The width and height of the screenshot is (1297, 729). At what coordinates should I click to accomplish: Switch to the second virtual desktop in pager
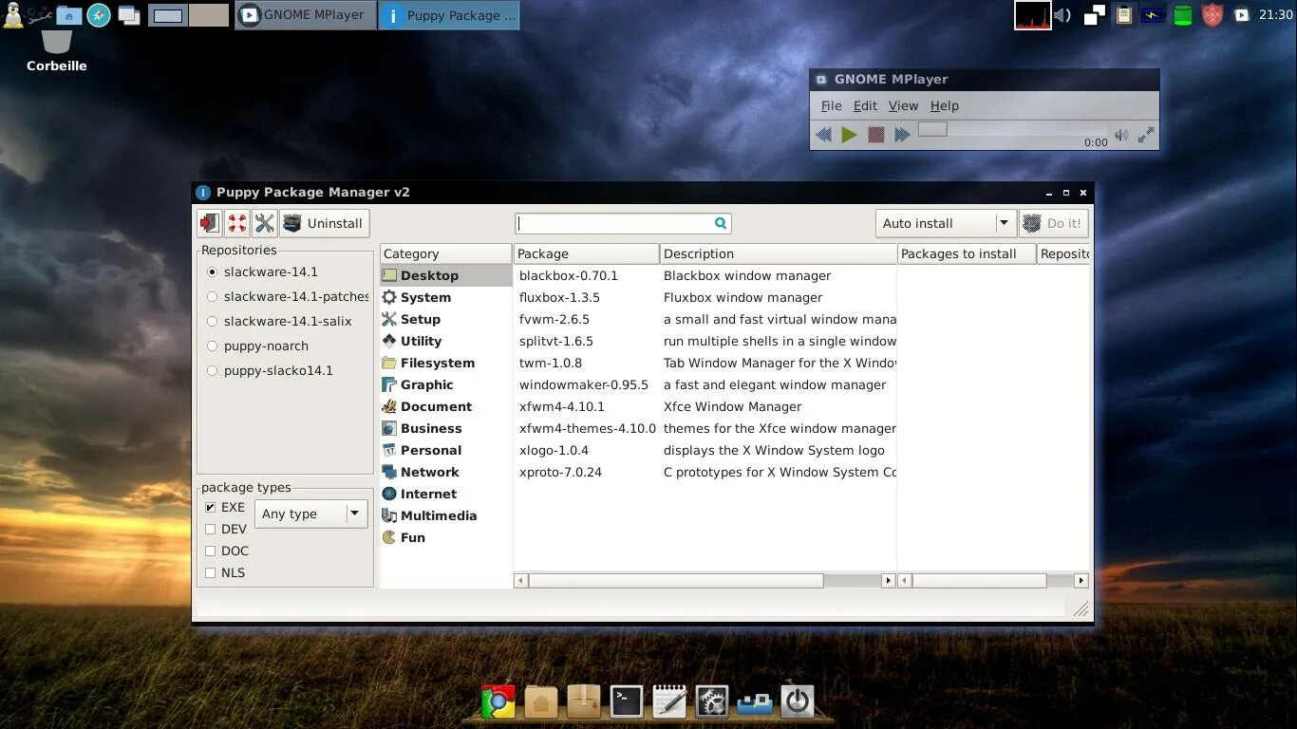point(208,15)
